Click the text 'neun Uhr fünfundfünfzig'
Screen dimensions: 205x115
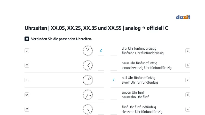139,63
